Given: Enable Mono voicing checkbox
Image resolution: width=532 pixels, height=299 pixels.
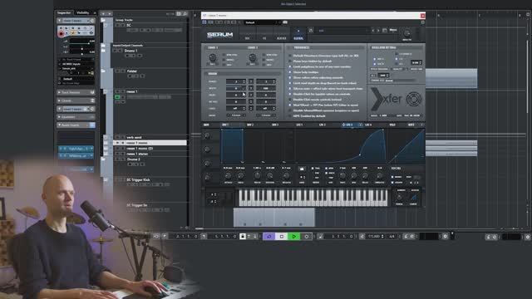Looking at the screenshot, I should tap(392, 177).
